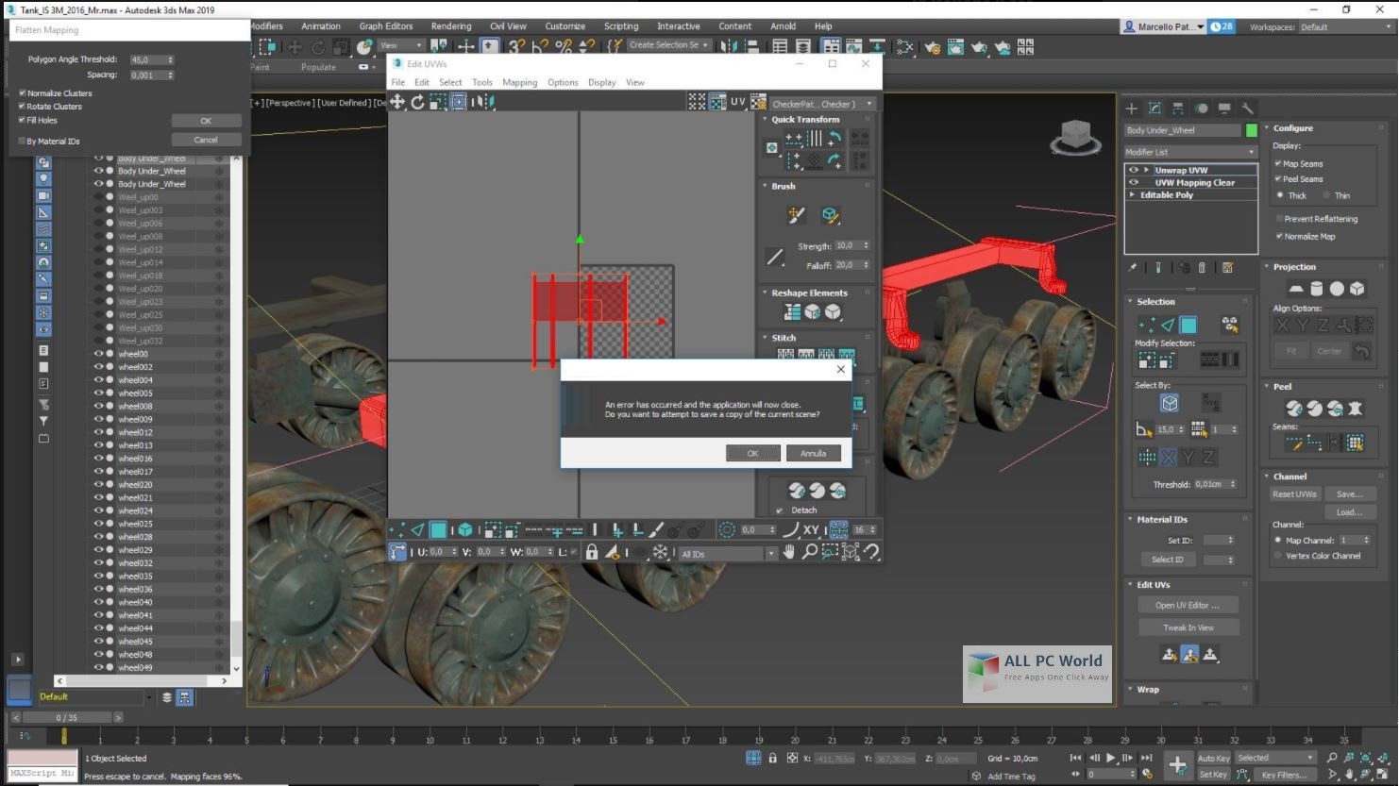This screenshot has height=786, width=1399.
Task: Open All IDs dropdown in Edit UVWs
Action: (x=727, y=554)
